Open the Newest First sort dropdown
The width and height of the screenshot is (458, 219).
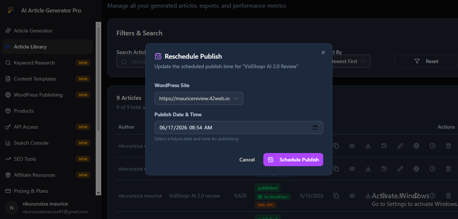(349, 61)
